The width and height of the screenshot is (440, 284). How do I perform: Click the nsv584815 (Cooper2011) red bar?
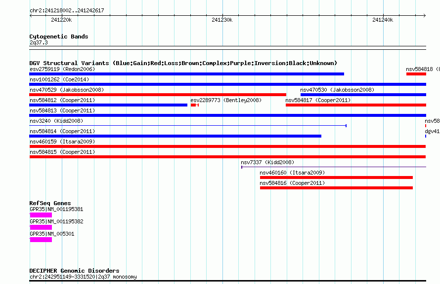coord(227,157)
